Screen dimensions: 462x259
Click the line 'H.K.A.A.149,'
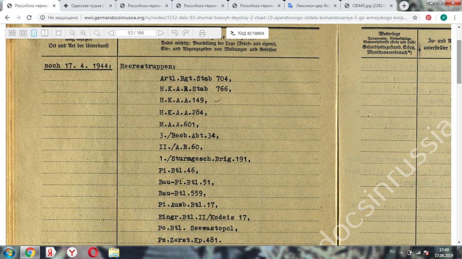point(184,101)
